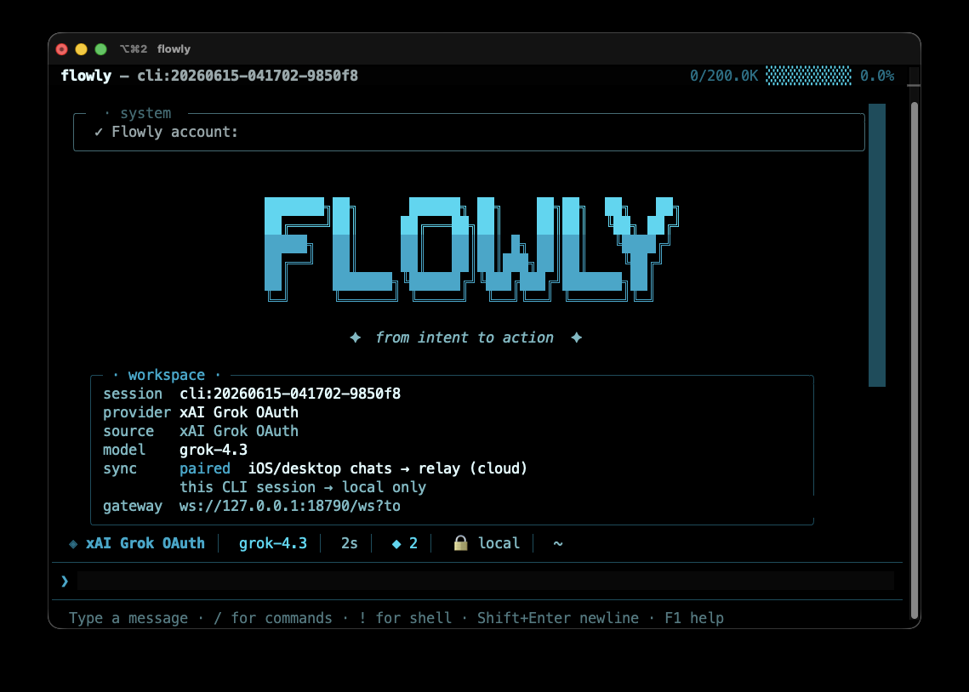Close the flowly terminal window

(62, 49)
